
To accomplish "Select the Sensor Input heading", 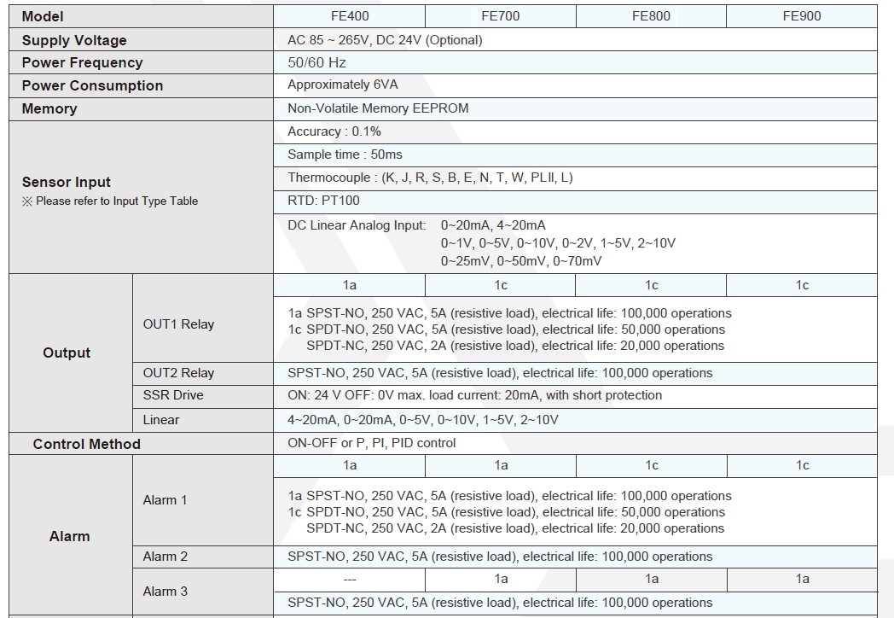I will tap(67, 182).
